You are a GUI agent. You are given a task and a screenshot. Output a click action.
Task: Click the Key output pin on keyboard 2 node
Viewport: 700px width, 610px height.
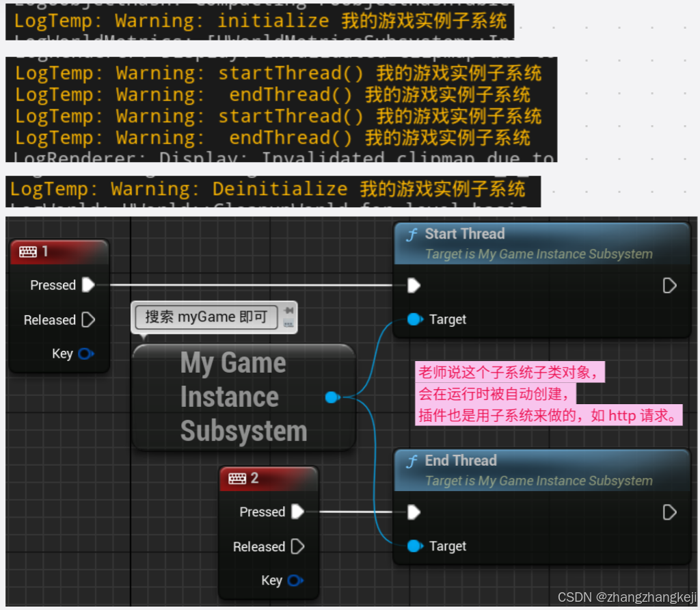(295, 581)
